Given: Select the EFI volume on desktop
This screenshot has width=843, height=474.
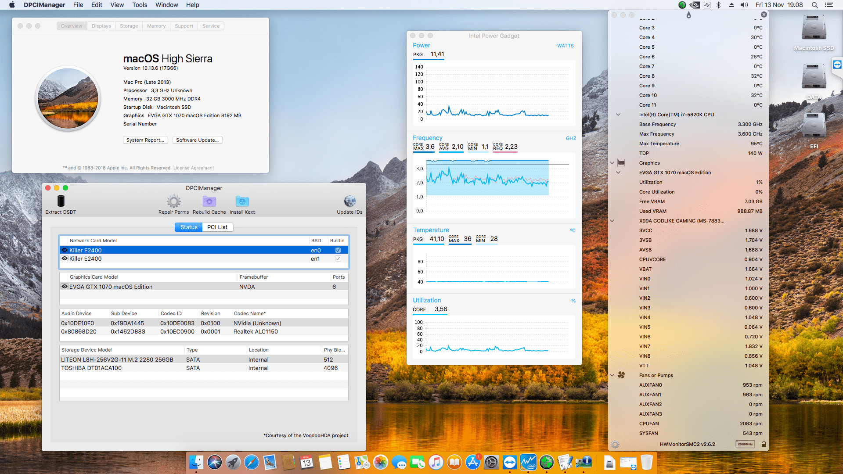Looking at the screenshot, I should pos(814,131).
